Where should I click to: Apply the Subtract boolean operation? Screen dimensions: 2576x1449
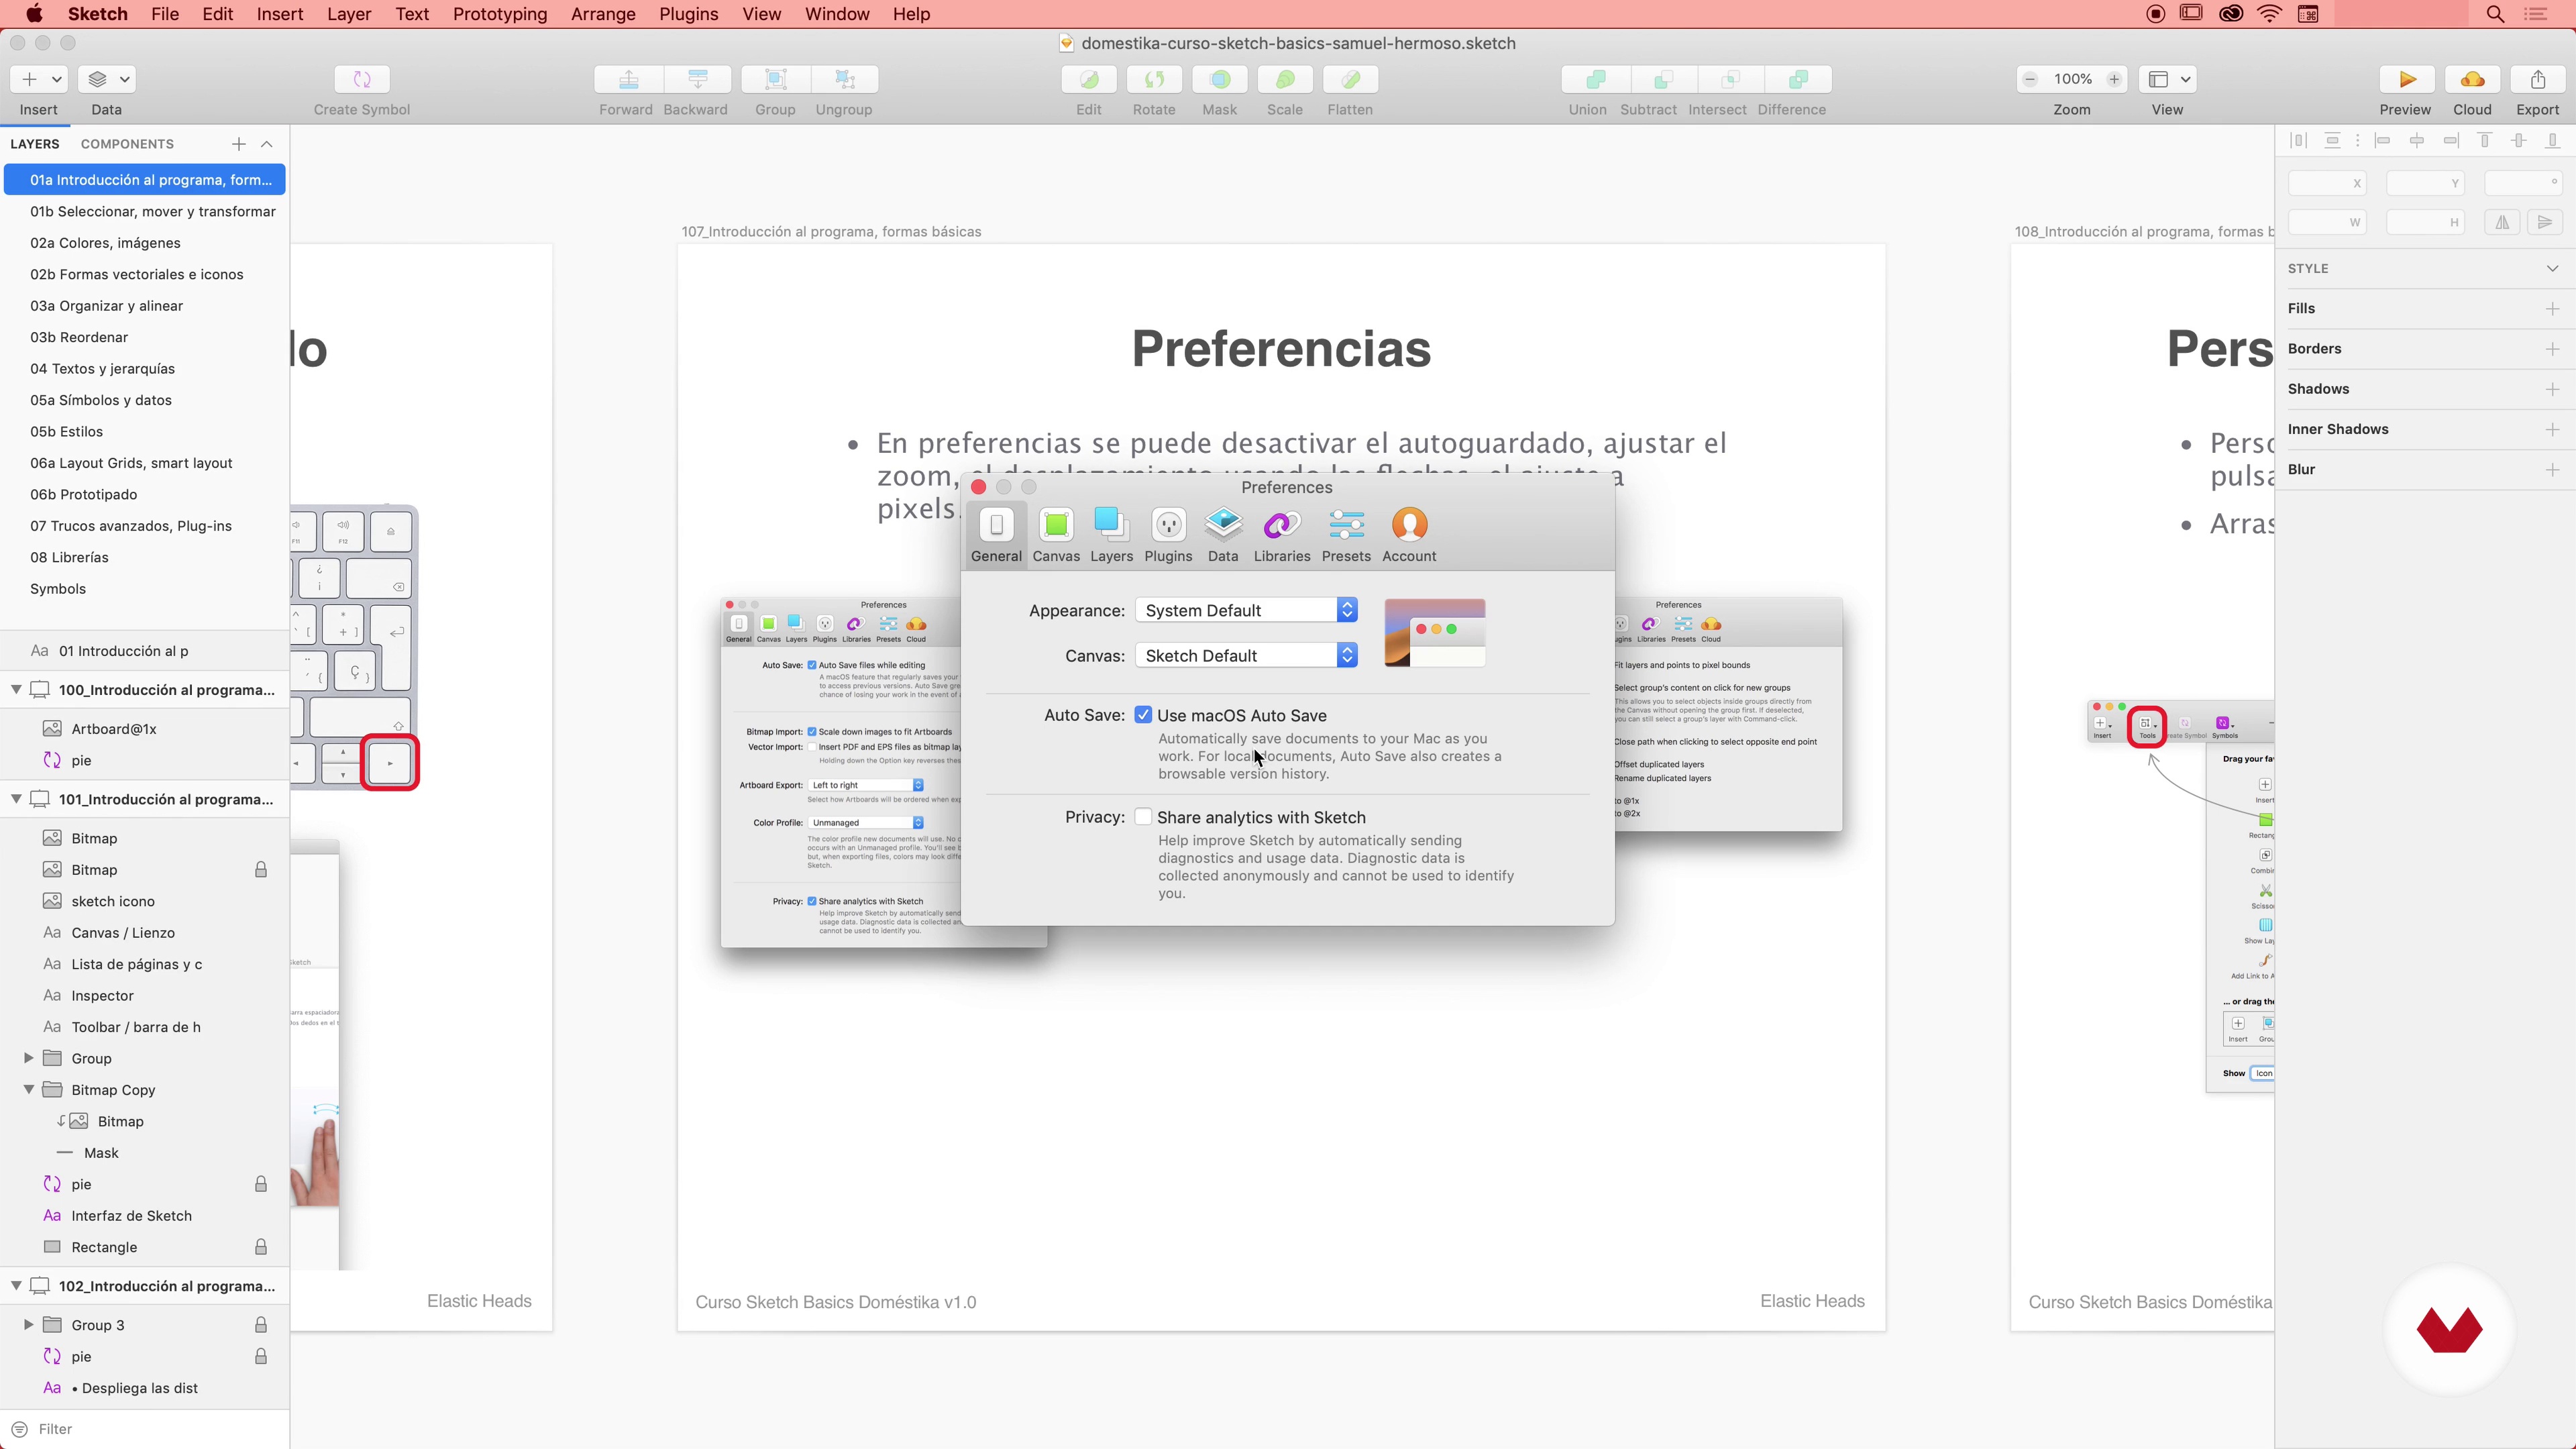click(1663, 79)
